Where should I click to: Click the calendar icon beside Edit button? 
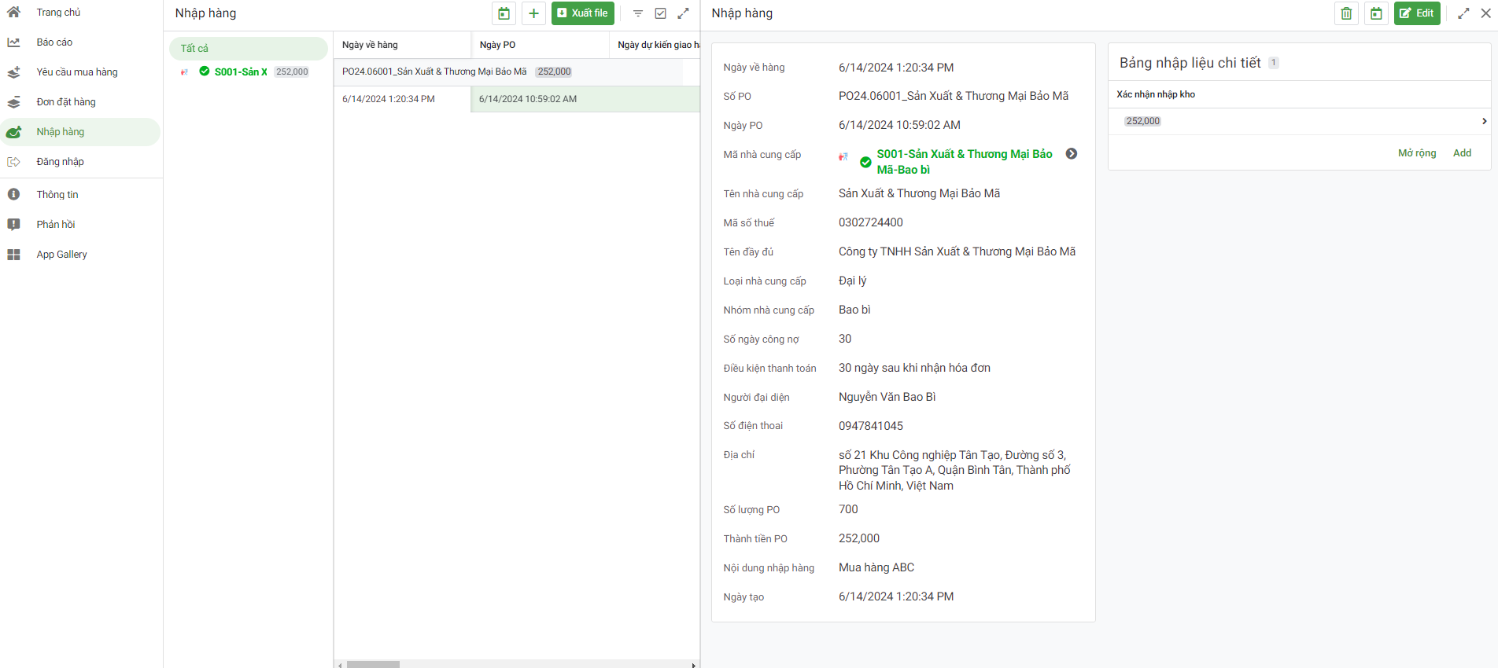1376,13
